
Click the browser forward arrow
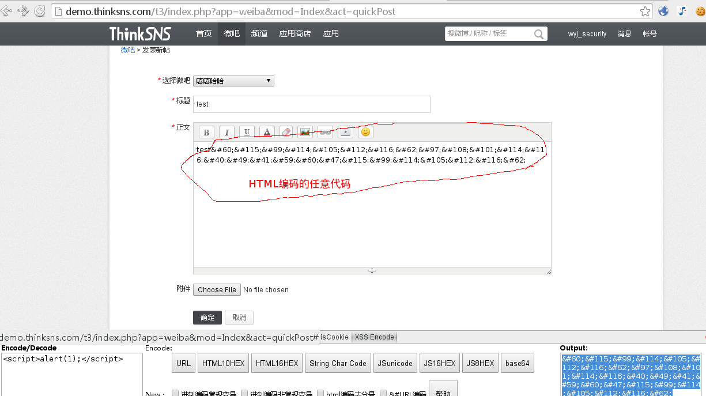coord(23,11)
